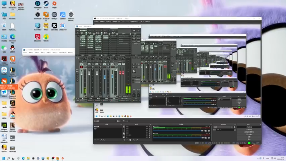Add a new scene in OBS Scenes panel
Image resolution: width=286 pixels, height=161 pixels.
(x=95, y=140)
